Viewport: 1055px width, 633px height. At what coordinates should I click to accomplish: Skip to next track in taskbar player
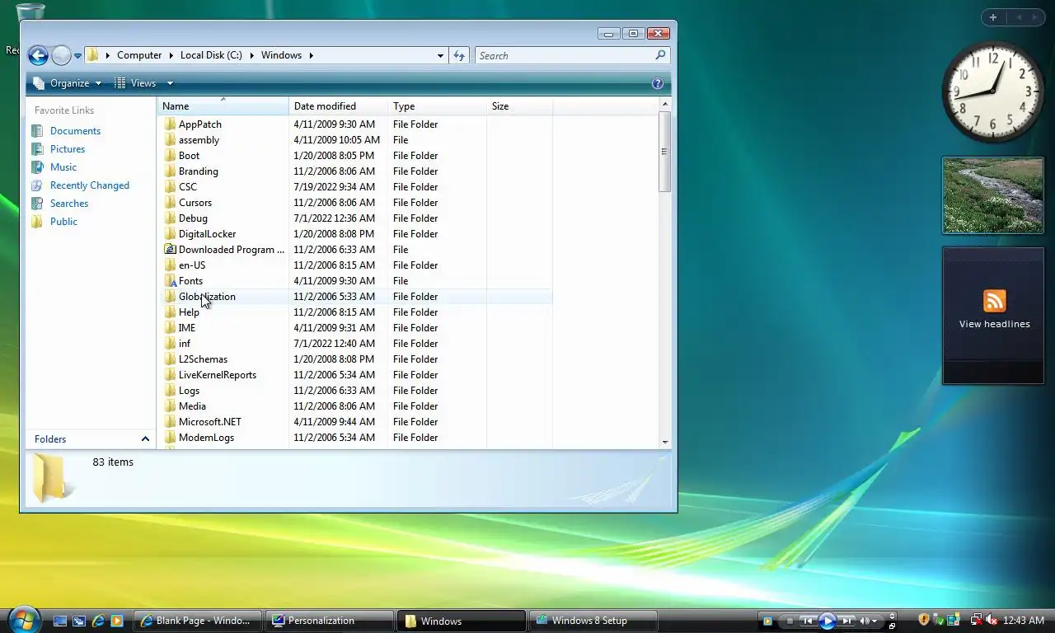coord(847,621)
